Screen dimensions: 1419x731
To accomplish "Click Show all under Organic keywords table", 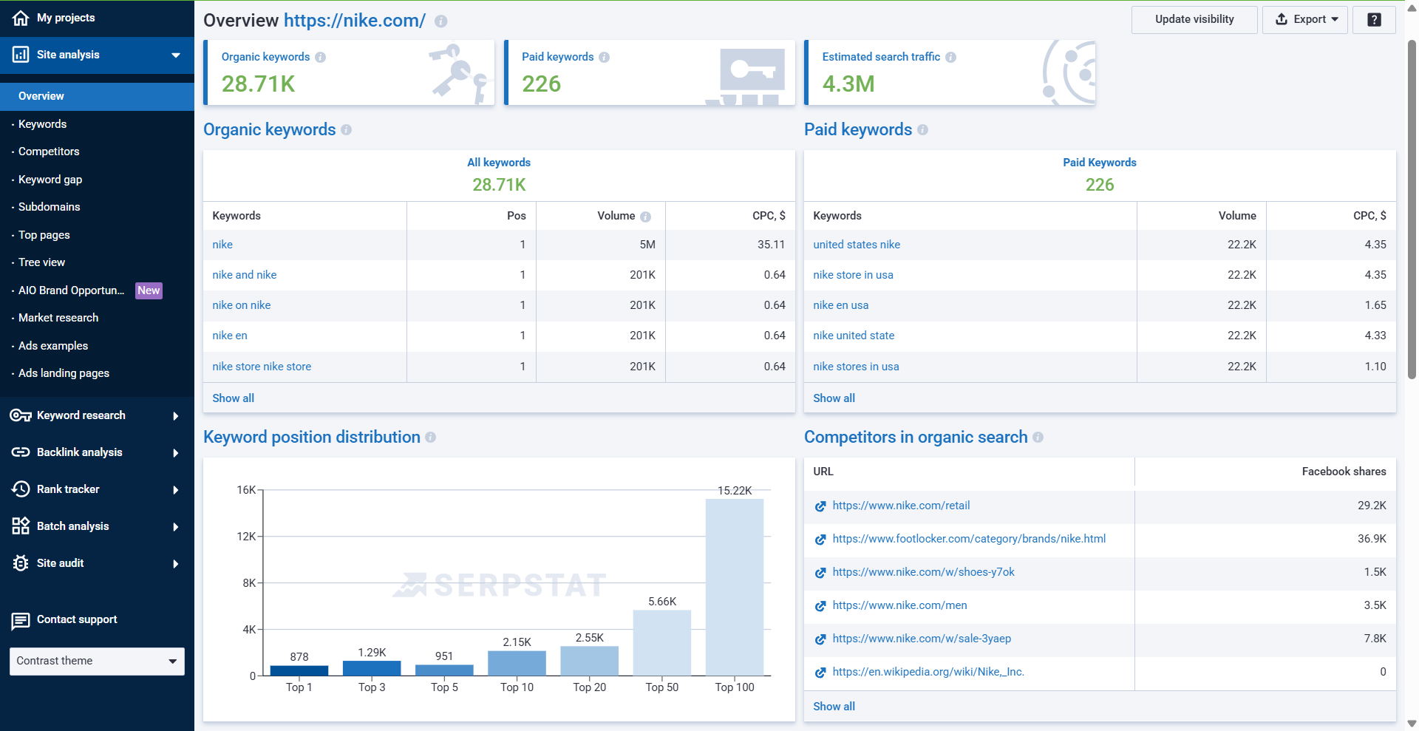I will click(x=233, y=398).
